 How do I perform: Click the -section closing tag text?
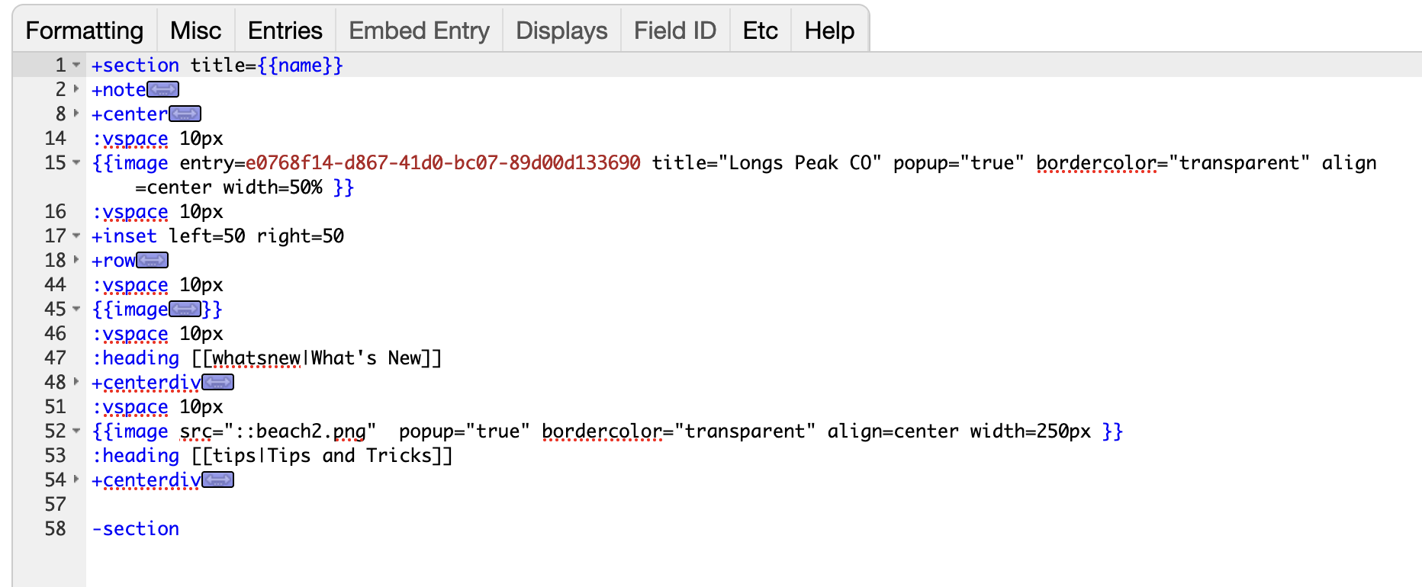coord(136,529)
